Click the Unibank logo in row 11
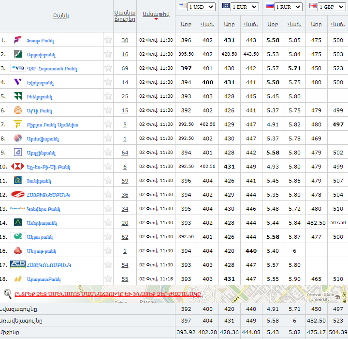 coord(18,180)
